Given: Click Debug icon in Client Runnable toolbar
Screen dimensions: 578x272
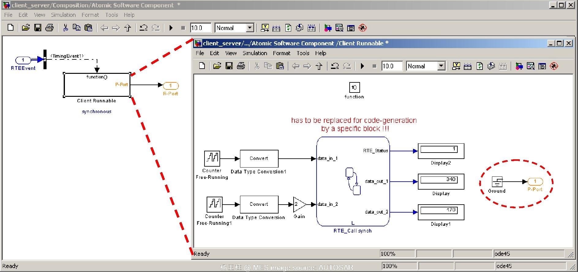Looking at the screenshot, I should (554, 66).
